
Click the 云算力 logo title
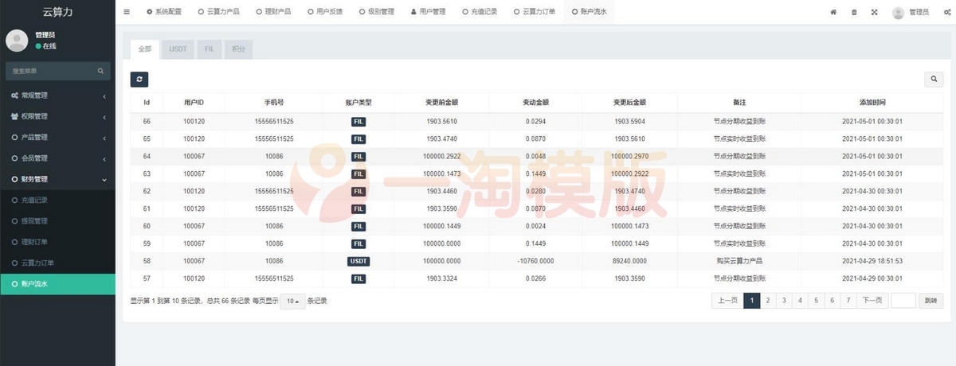[57, 12]
